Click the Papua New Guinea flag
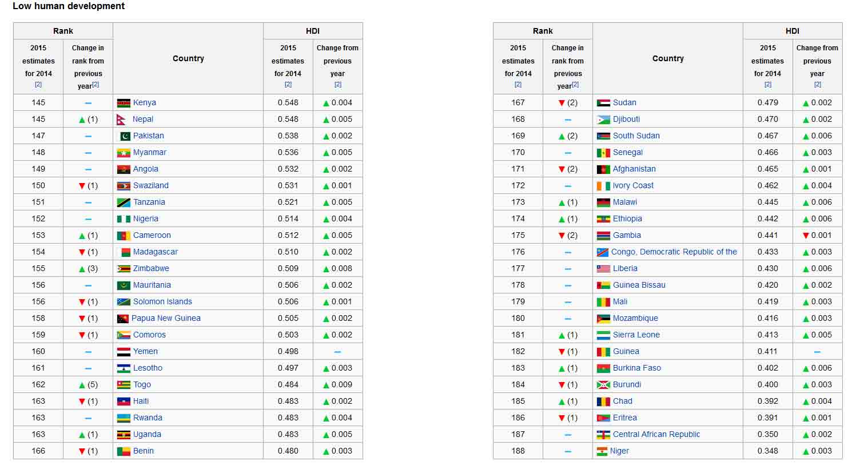The height and width of the screenshot is (465, 848). tap(122, 319)
